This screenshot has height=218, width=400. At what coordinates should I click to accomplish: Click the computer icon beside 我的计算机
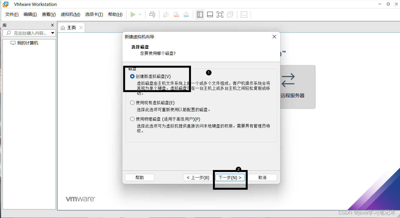(x=13, y=43)
